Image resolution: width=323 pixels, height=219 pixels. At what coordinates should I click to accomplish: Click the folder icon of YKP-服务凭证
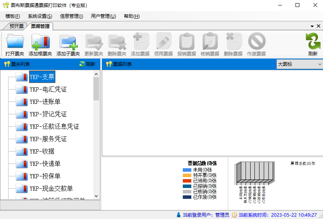[22, 139]
